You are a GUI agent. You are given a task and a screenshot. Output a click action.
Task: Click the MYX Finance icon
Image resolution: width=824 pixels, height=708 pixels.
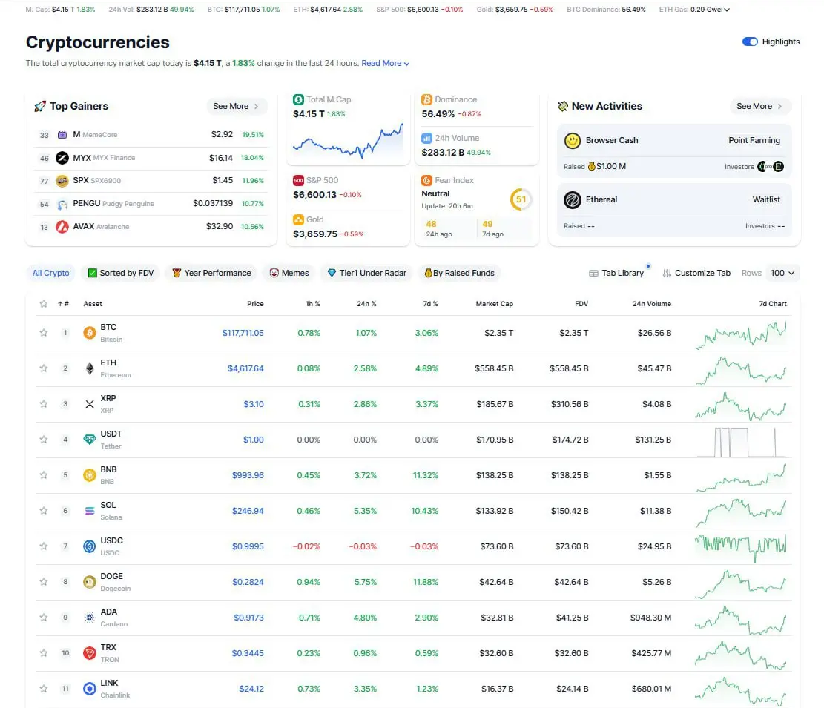(62, 158)
